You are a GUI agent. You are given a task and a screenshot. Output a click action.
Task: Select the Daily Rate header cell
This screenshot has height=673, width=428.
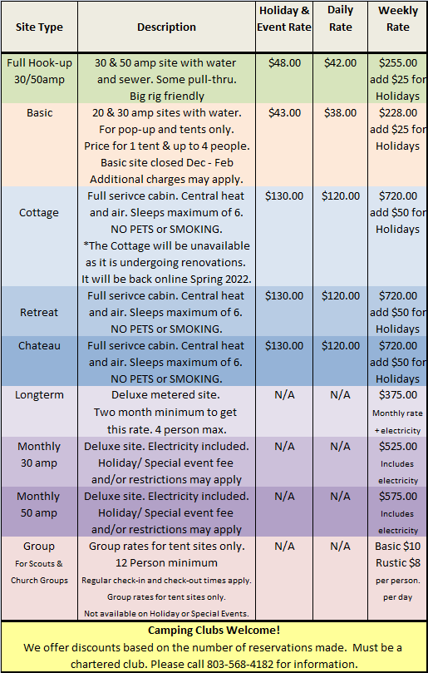click(x=340, y=27)
